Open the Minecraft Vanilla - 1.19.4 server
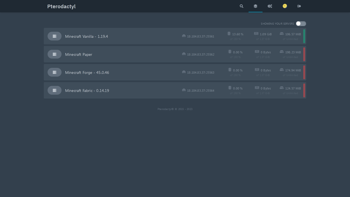 coord(86,36)
